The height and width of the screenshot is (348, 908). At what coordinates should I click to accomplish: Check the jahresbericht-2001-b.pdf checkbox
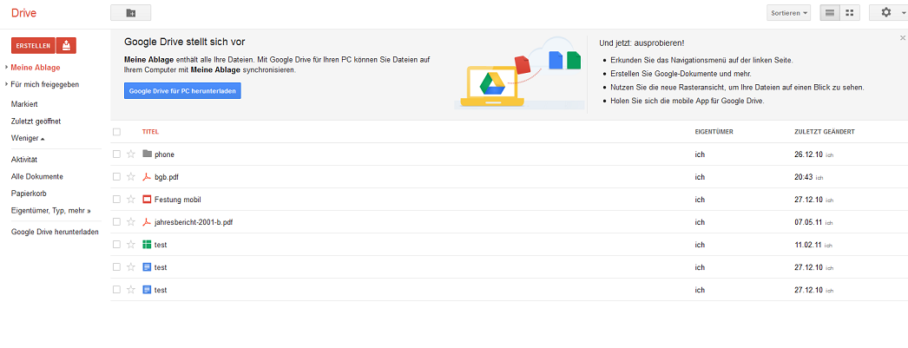pyautogui.click(x=117, y=222)
